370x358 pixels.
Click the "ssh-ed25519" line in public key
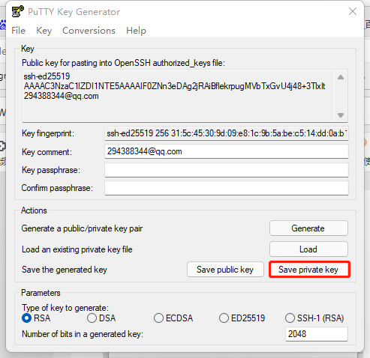47,76
